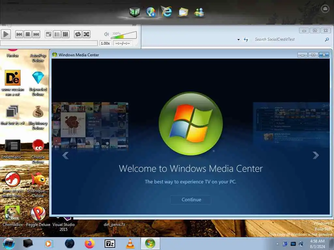Select the Bejeweled Deluxe diamond icon
Image resolution: width=334 pixels, height=250 pixels.
38,78
